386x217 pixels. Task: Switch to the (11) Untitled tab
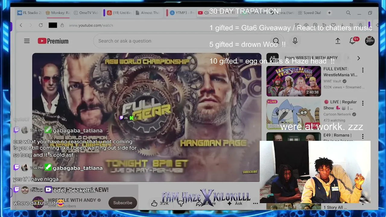119,13
